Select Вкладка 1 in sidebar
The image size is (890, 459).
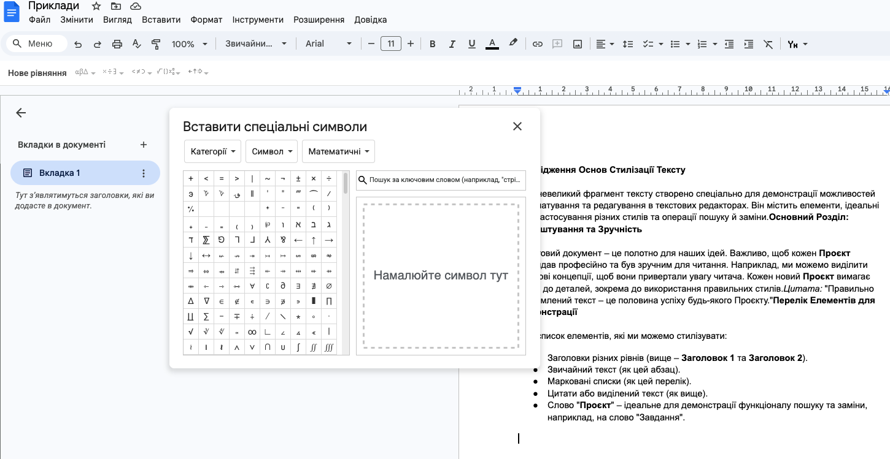pos(60,173)
